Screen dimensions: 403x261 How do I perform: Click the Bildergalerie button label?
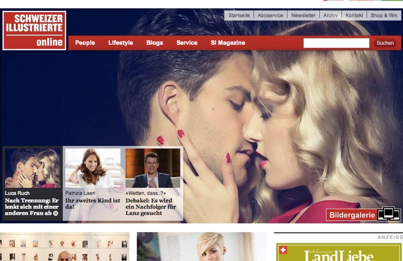pos(352,215)
